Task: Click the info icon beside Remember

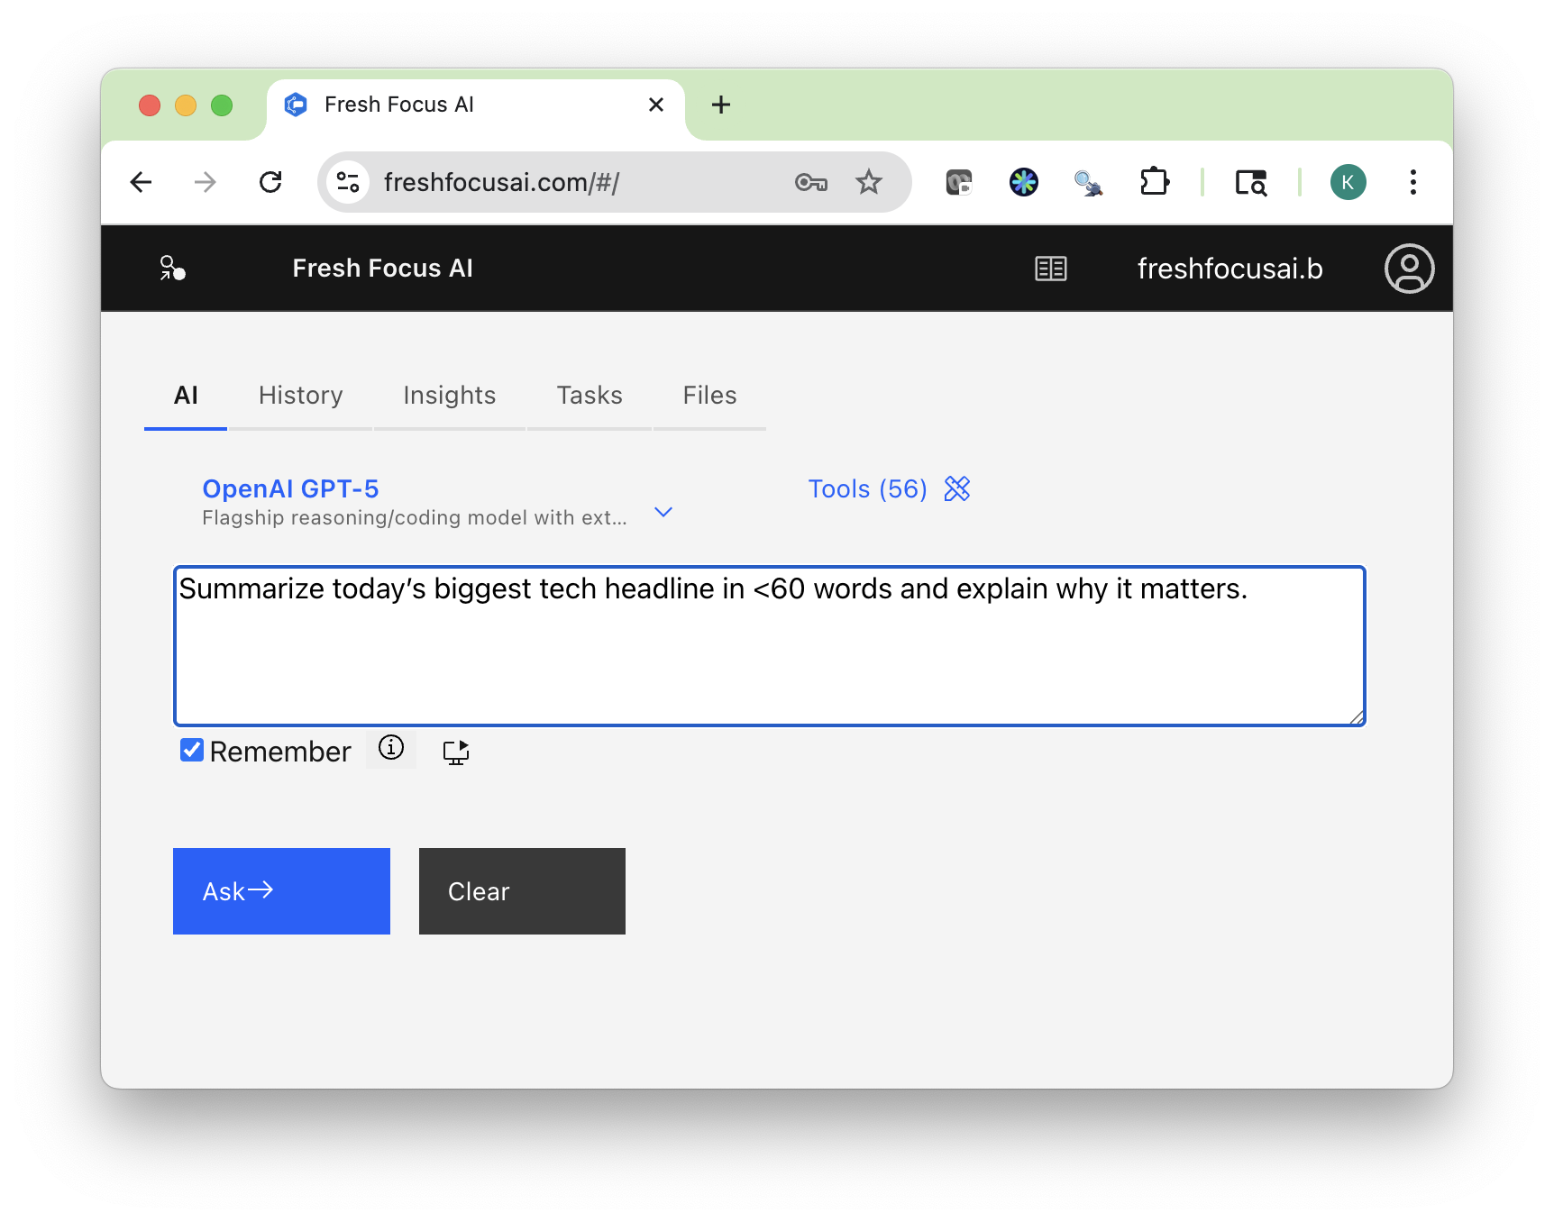Action: point(390,748)
